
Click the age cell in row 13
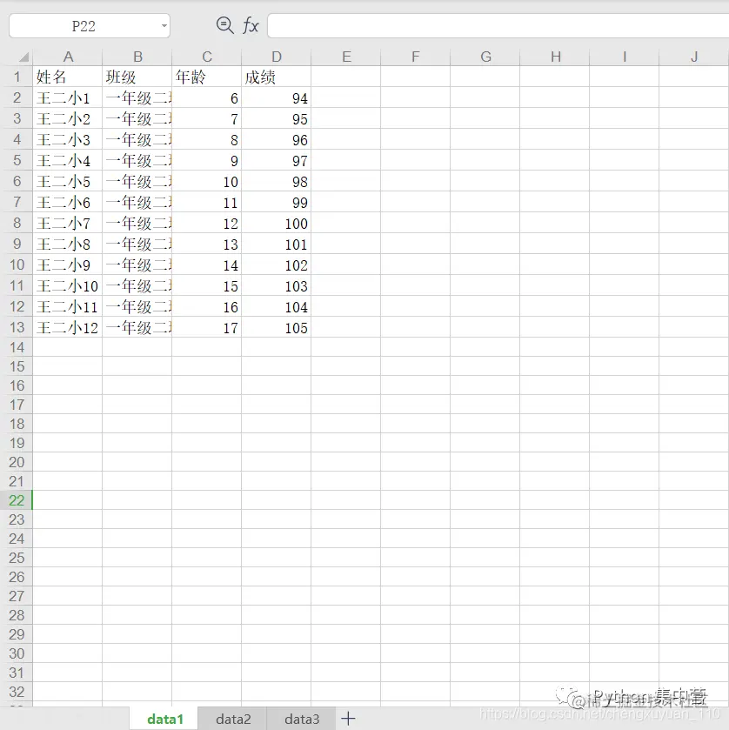pyautogui.click(x=207, y=328)
